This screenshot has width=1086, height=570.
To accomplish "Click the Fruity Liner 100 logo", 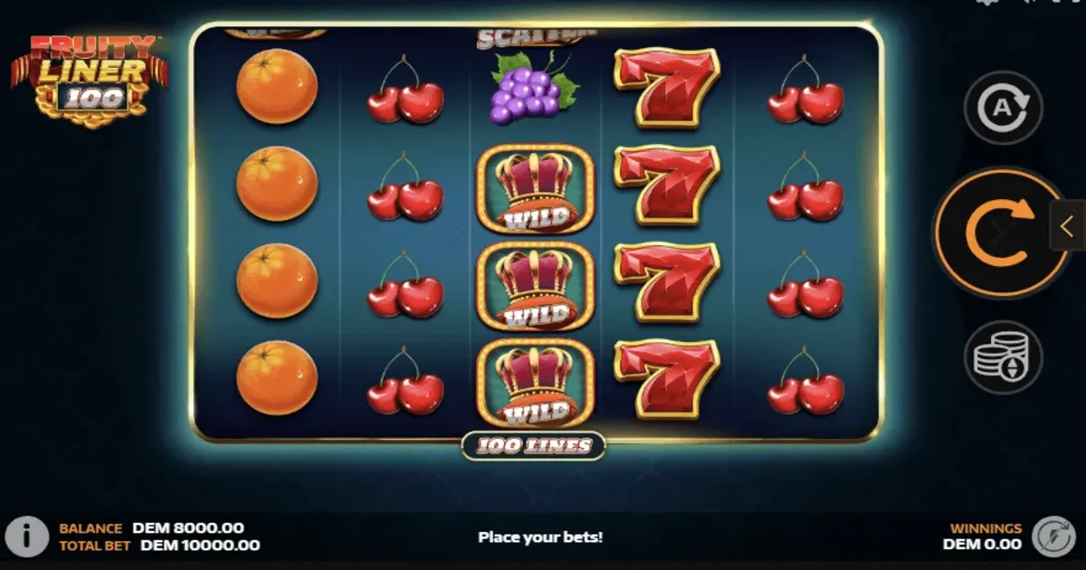I will click(89, 80).
